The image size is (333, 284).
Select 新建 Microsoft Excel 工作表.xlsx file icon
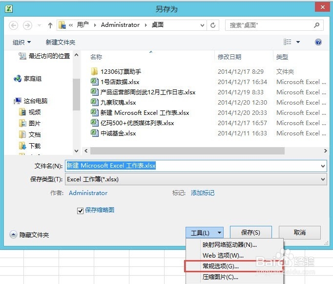click(94, 112)
